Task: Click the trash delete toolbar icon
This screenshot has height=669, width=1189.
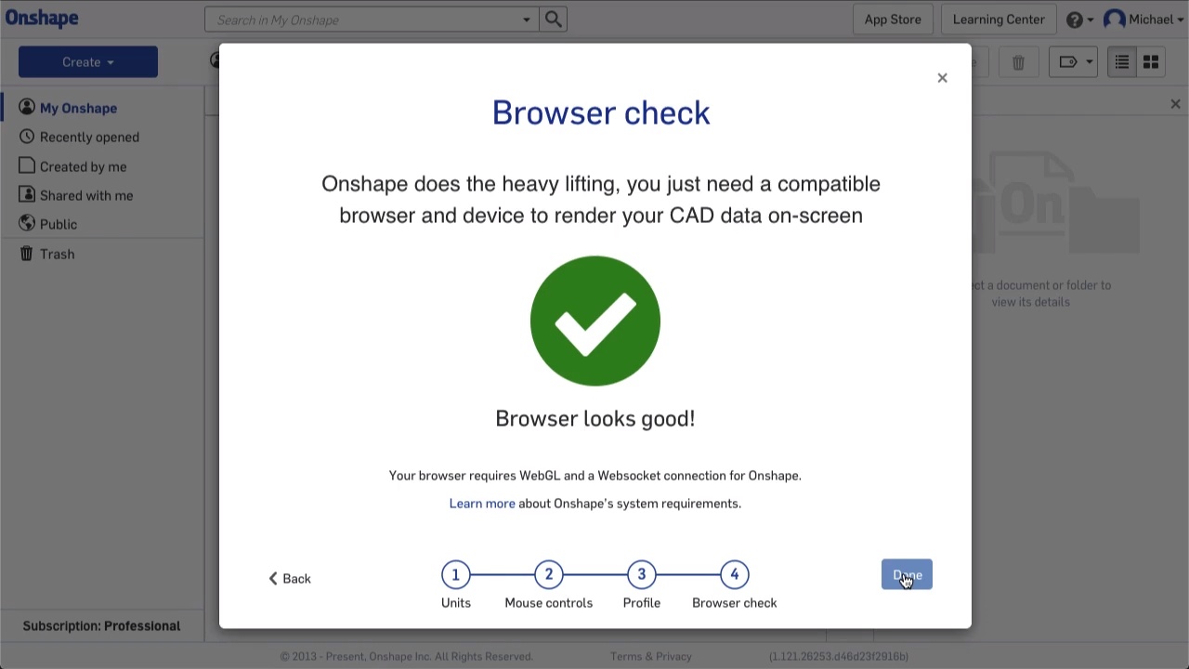Action: [x=1018, y=62]
